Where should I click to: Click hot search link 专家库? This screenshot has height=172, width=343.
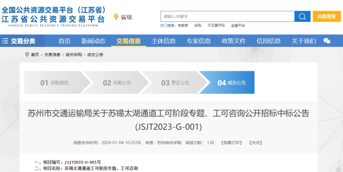pyautogui.click(x=182, y=26)
